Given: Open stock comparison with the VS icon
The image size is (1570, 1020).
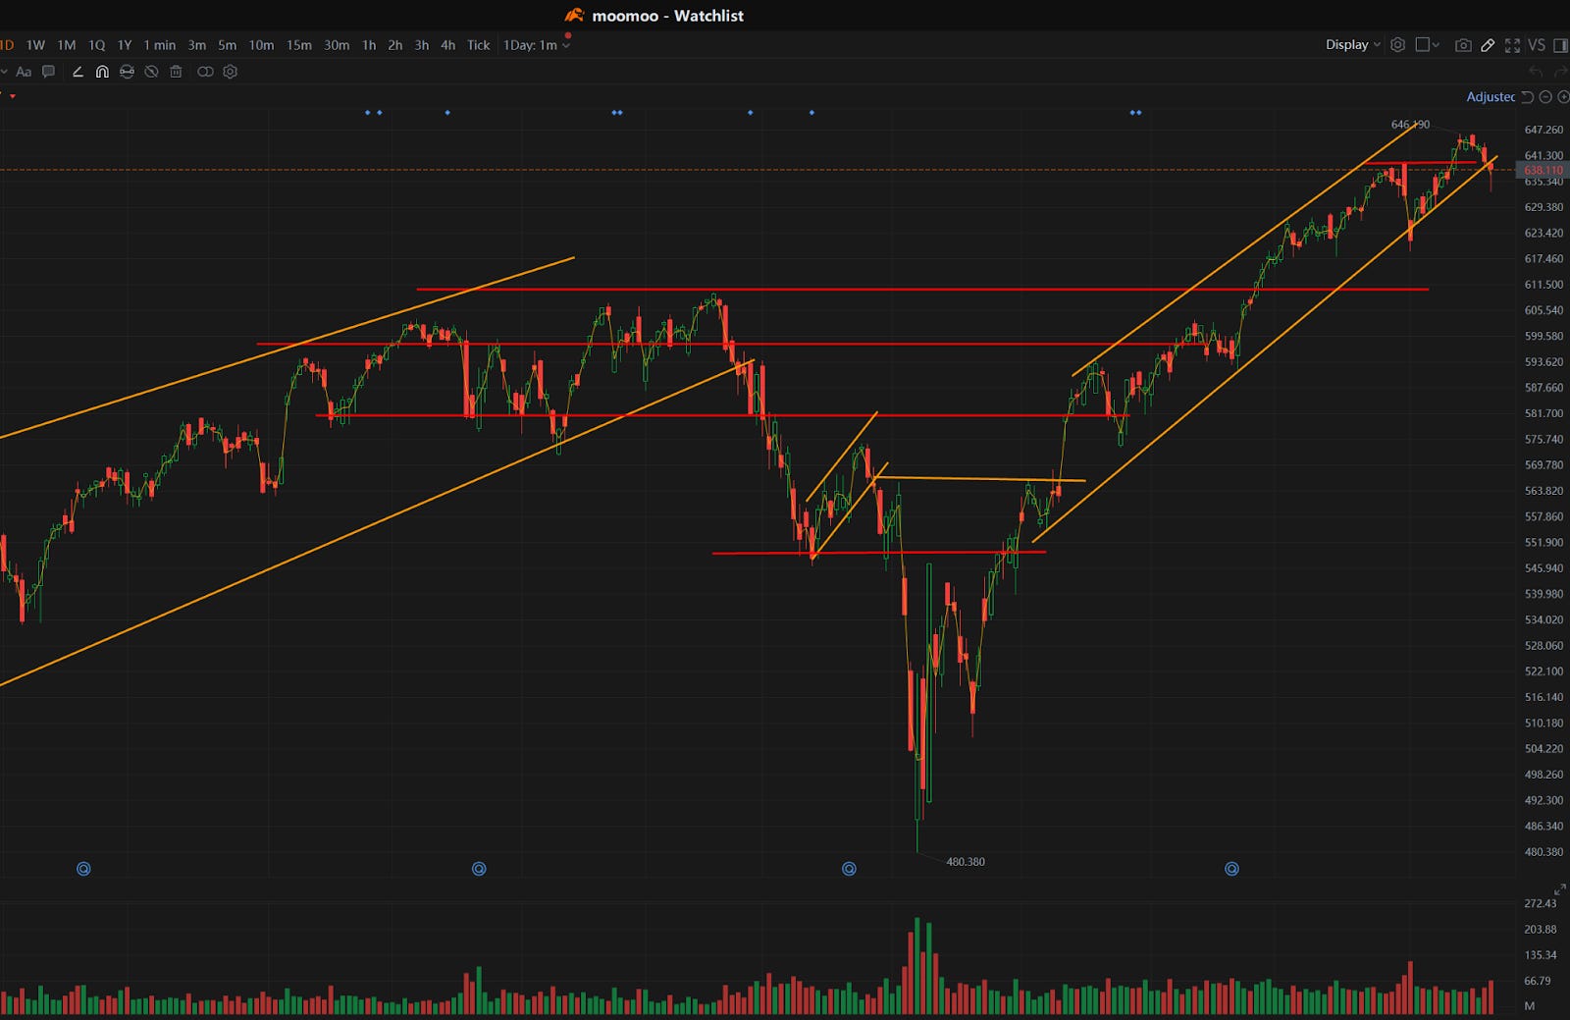Looking at the screenshot, I should 1538,45.
